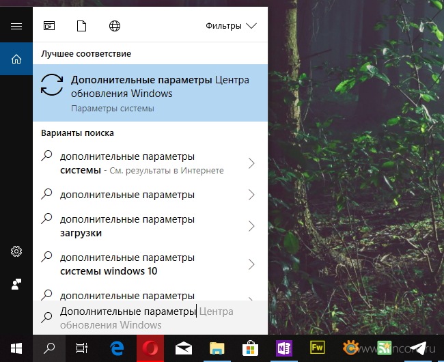Click the Windows Update sync icon in best match
This screenshot has height=362, width=444.
52,85
